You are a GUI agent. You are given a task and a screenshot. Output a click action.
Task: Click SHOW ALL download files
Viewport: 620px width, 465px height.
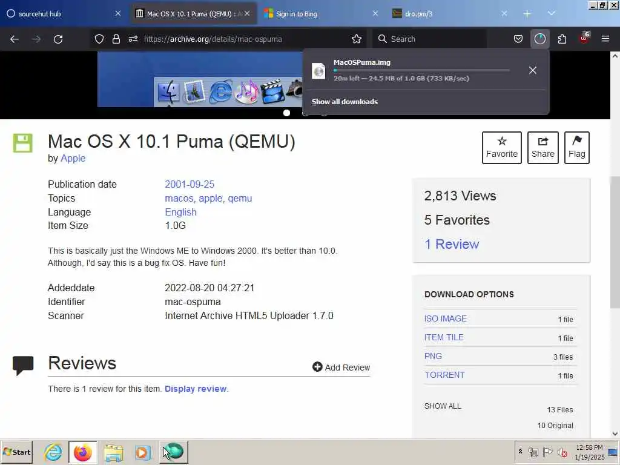pyautogui.click(x=443, y=406)
